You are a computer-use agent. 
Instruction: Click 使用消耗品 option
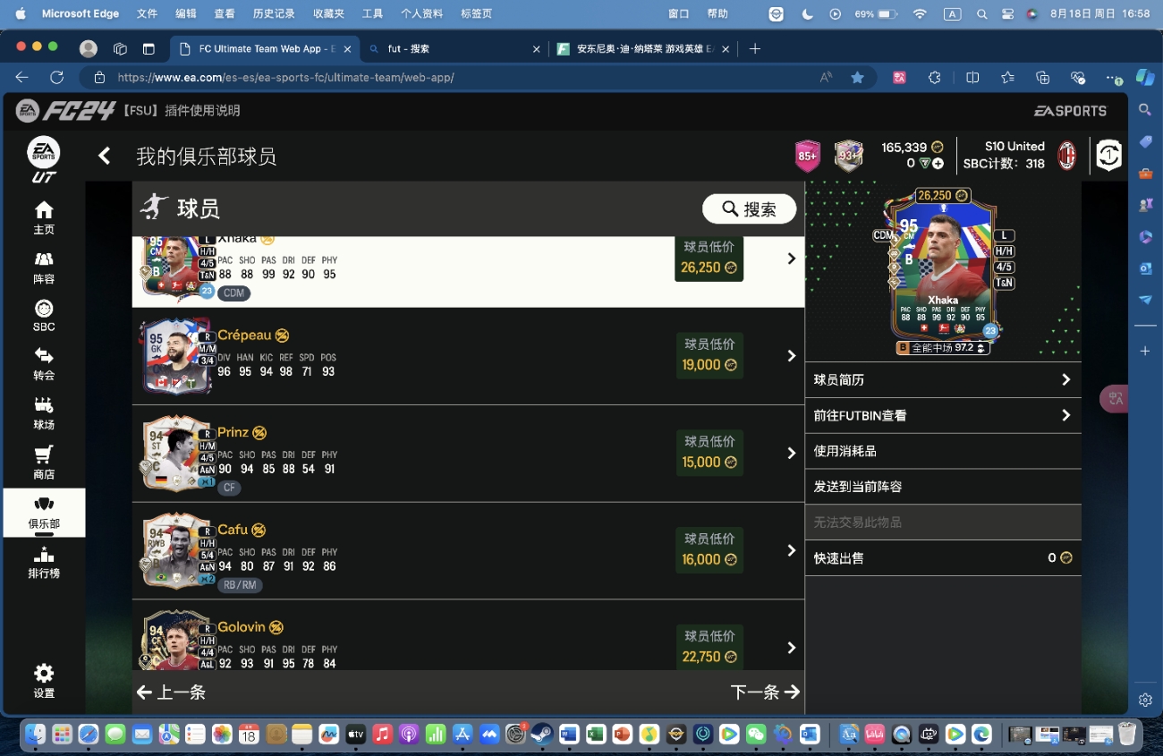tap(943, 451)
